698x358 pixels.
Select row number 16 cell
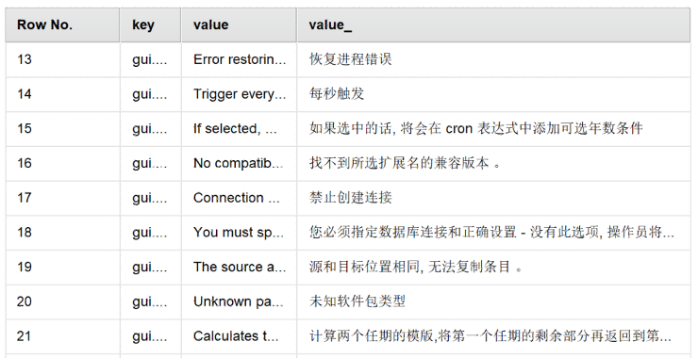click(62, 163)
